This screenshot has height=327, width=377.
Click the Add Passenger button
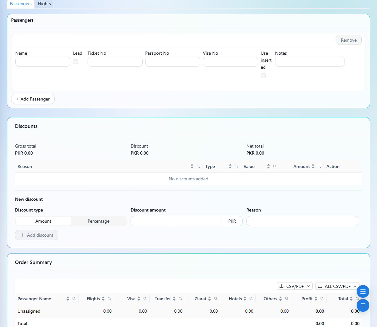tap(33, 99)
